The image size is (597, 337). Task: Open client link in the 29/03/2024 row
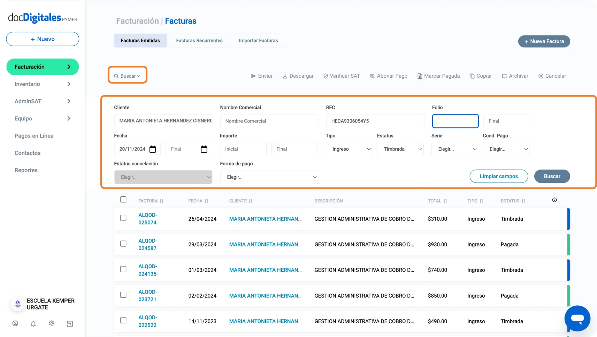(x=266, y=244)
